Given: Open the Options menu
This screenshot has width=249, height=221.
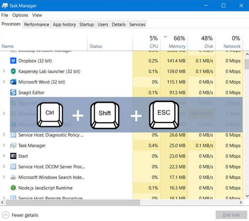Looking at the screenshot, I should coord(20,15).
